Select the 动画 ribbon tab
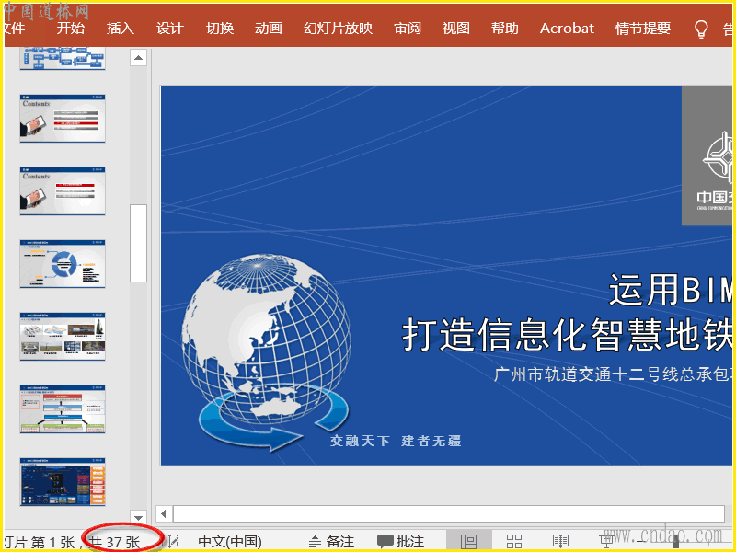This screenshot has height=552, width=736. pos(269,29)
